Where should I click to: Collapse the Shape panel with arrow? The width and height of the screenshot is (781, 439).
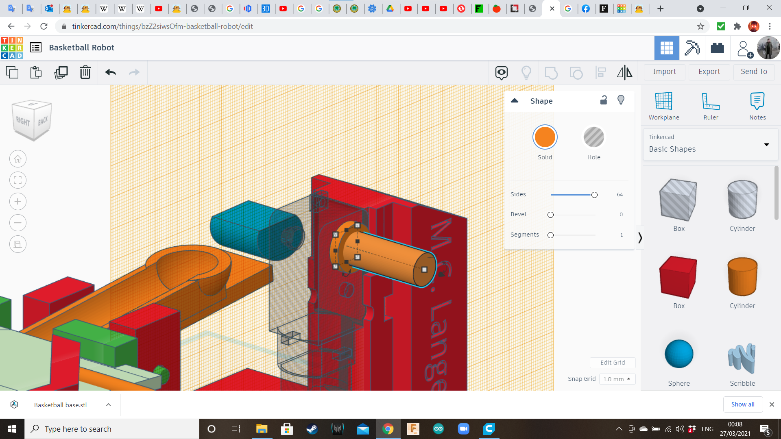pos(515,101)
